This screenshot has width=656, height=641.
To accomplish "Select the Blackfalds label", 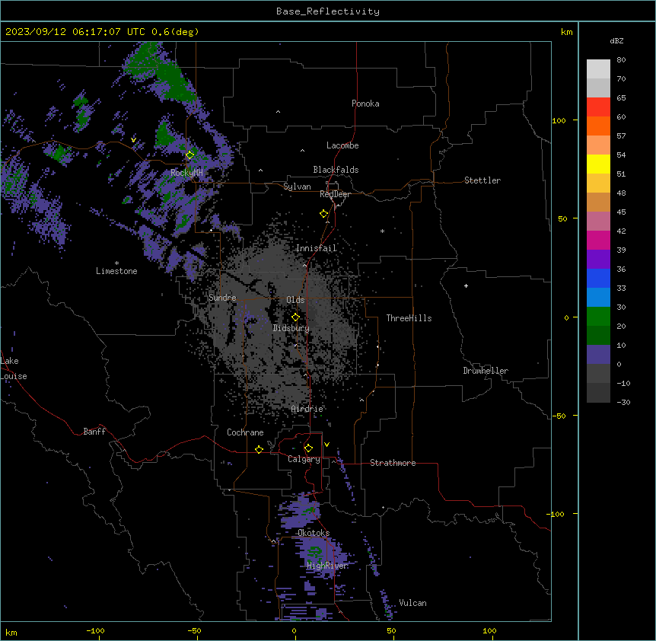I will (x=336, y=170).
